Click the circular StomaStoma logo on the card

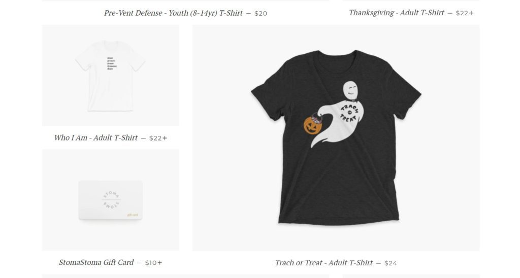(111, 200)
